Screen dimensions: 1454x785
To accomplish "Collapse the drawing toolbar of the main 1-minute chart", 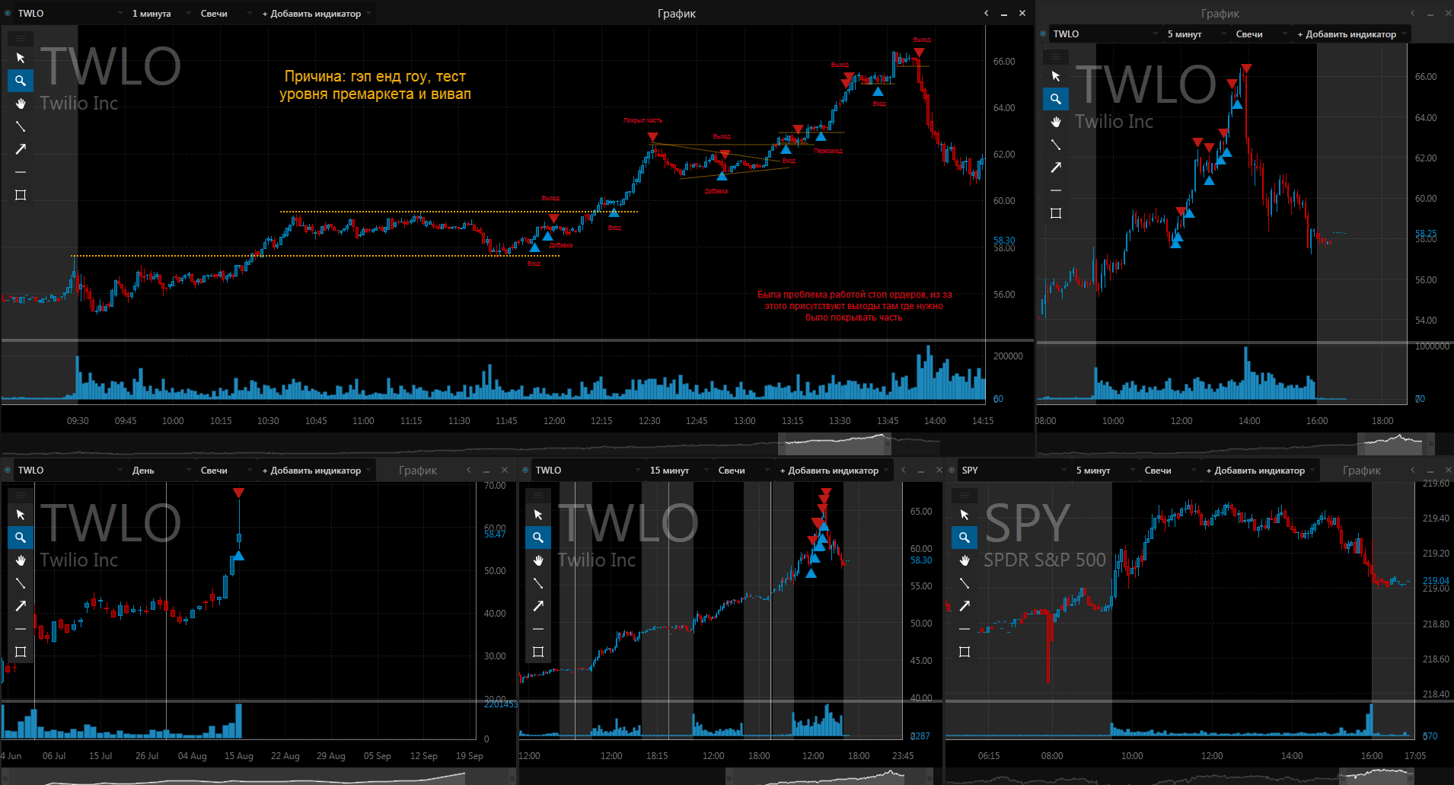I will [21, 38].
